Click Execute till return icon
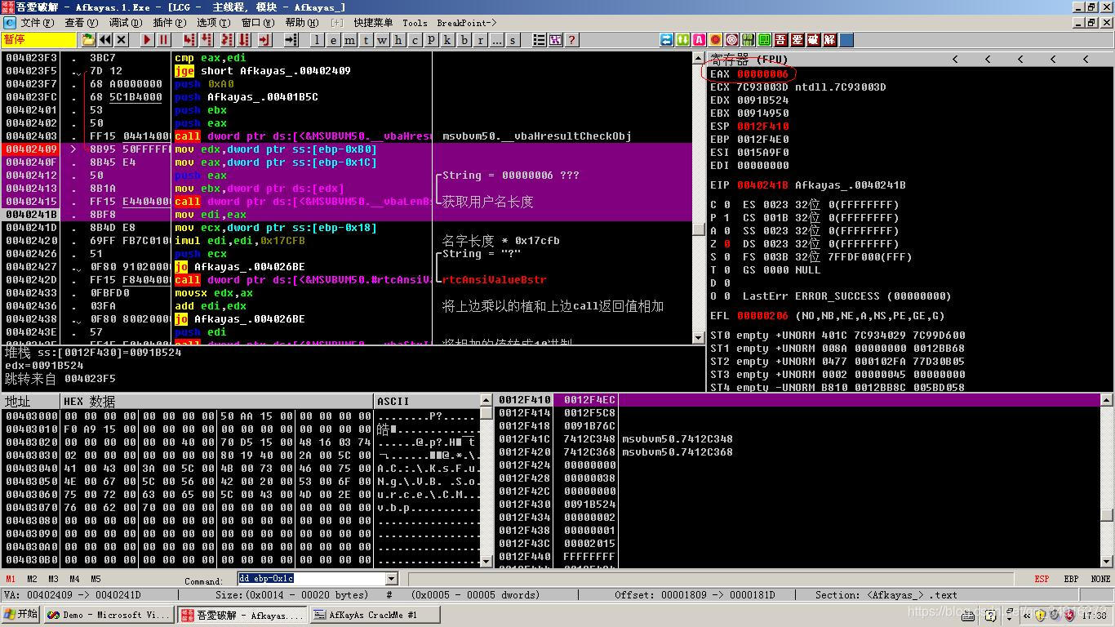The width and height of the screenshot is (1115, 627). (x=264, y=39)
